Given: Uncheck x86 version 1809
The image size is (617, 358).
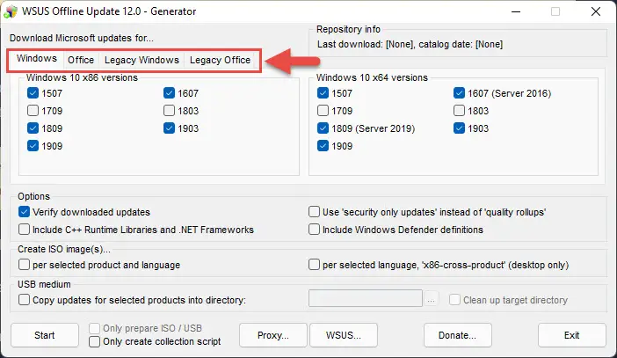Looking at the screenshot, I should coord(33,128).
